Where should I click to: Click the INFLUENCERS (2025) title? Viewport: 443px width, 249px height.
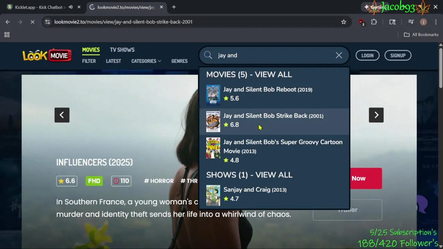tap(94, 162)
